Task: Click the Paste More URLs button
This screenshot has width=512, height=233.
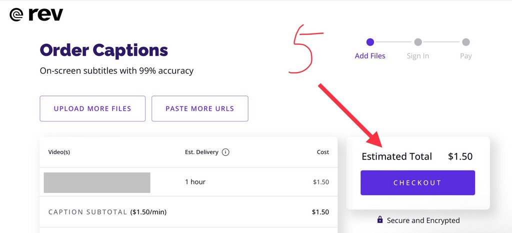Action: point(200,108)
